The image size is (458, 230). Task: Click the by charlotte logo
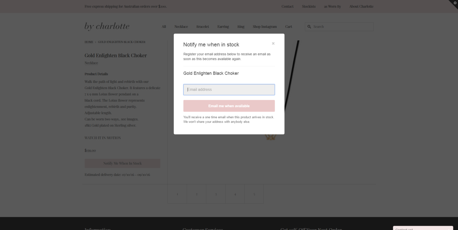(107, 27)
